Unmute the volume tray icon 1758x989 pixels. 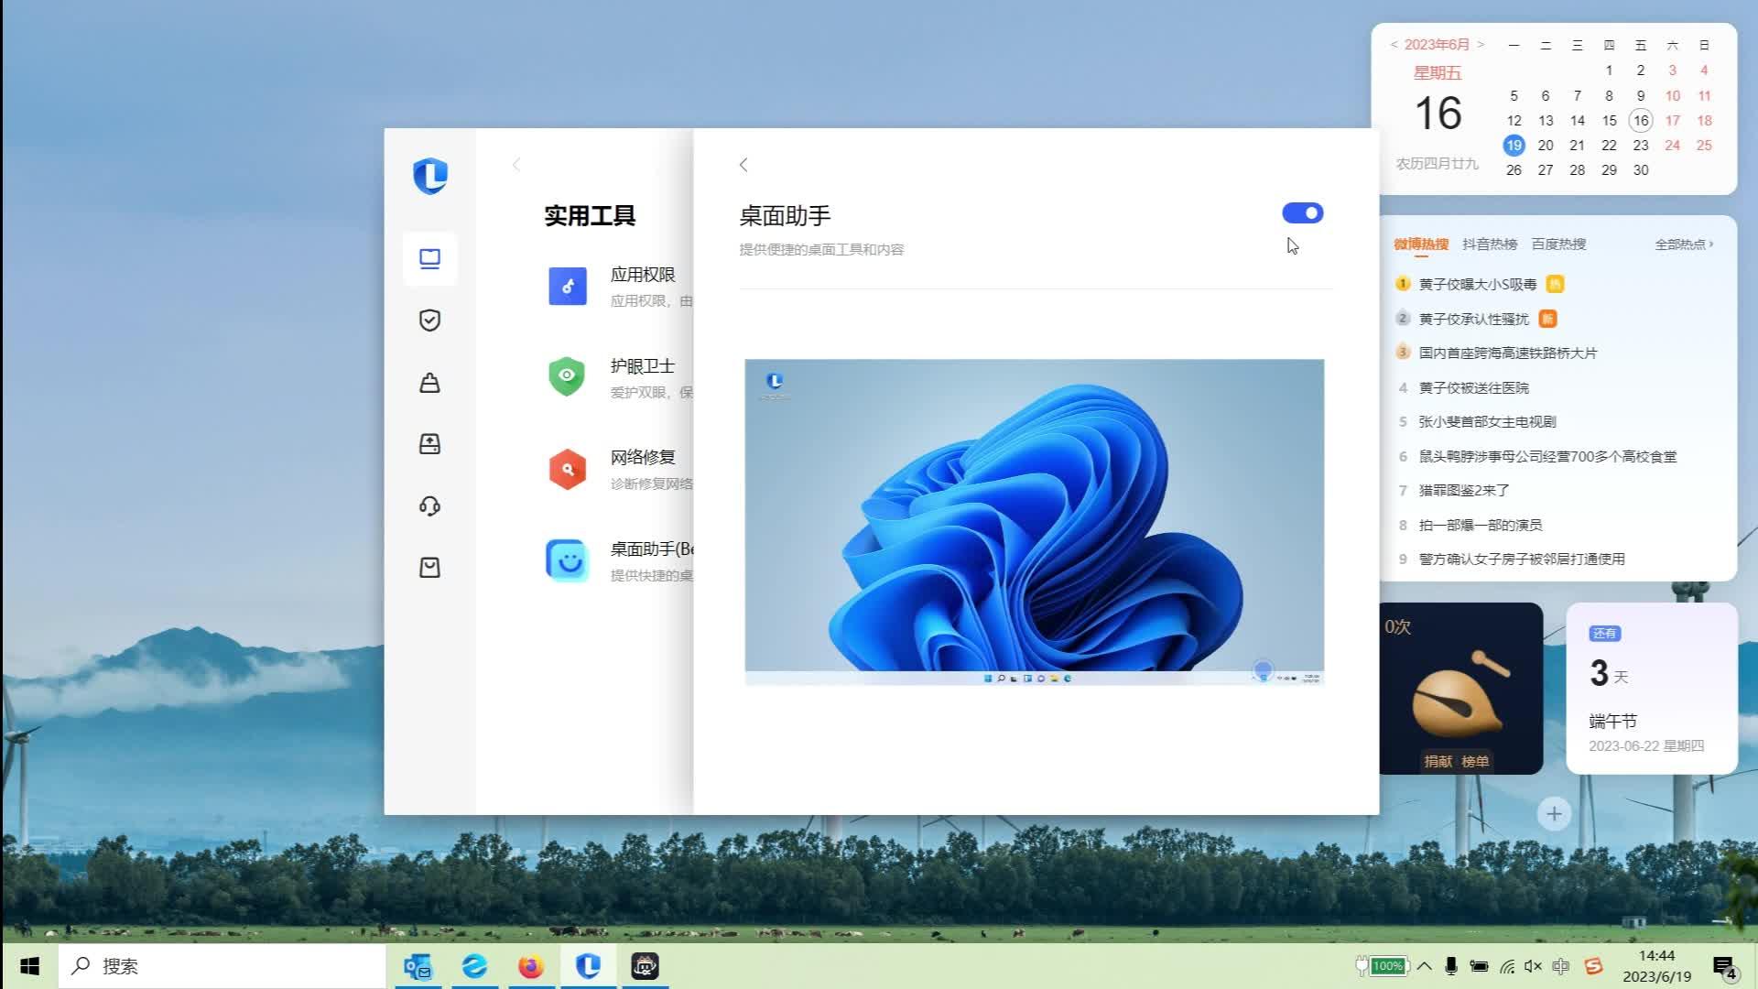tap(1534, 966)
